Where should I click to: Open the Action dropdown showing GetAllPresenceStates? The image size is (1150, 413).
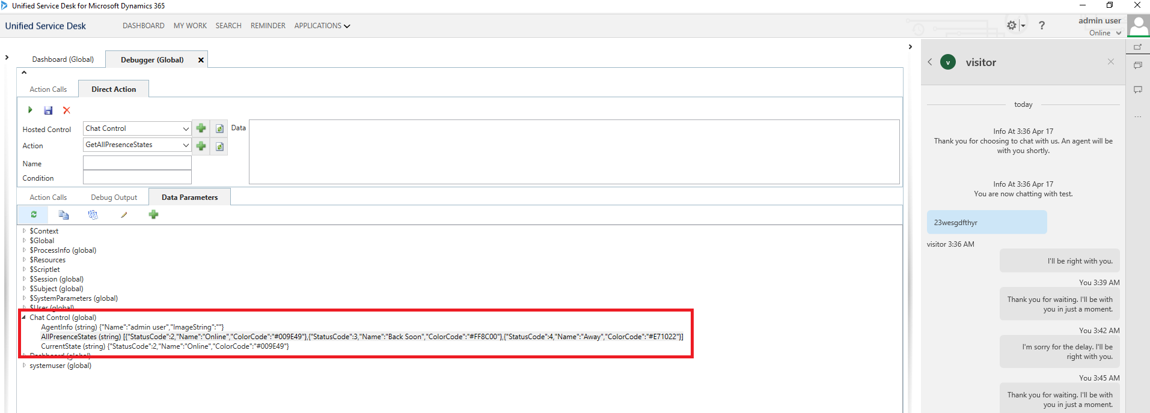(186, 145)
